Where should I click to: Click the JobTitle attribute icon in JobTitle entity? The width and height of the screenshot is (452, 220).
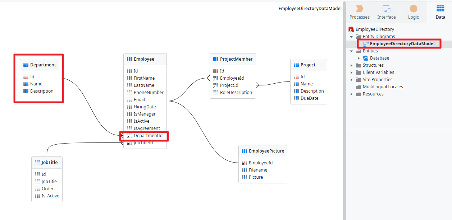click(x=37, y=182)
